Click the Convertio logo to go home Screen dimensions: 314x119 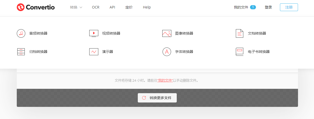36,7
